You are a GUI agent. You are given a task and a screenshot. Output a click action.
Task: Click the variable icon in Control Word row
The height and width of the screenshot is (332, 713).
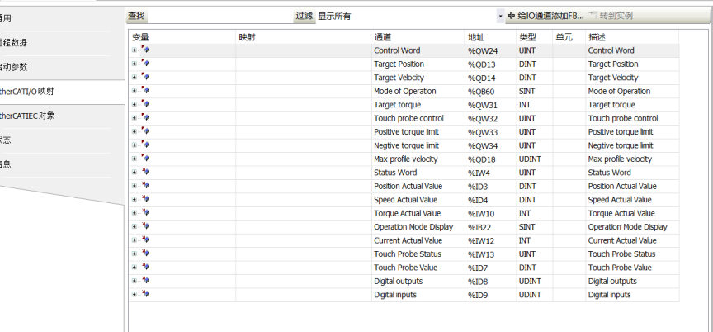point(145,50)
